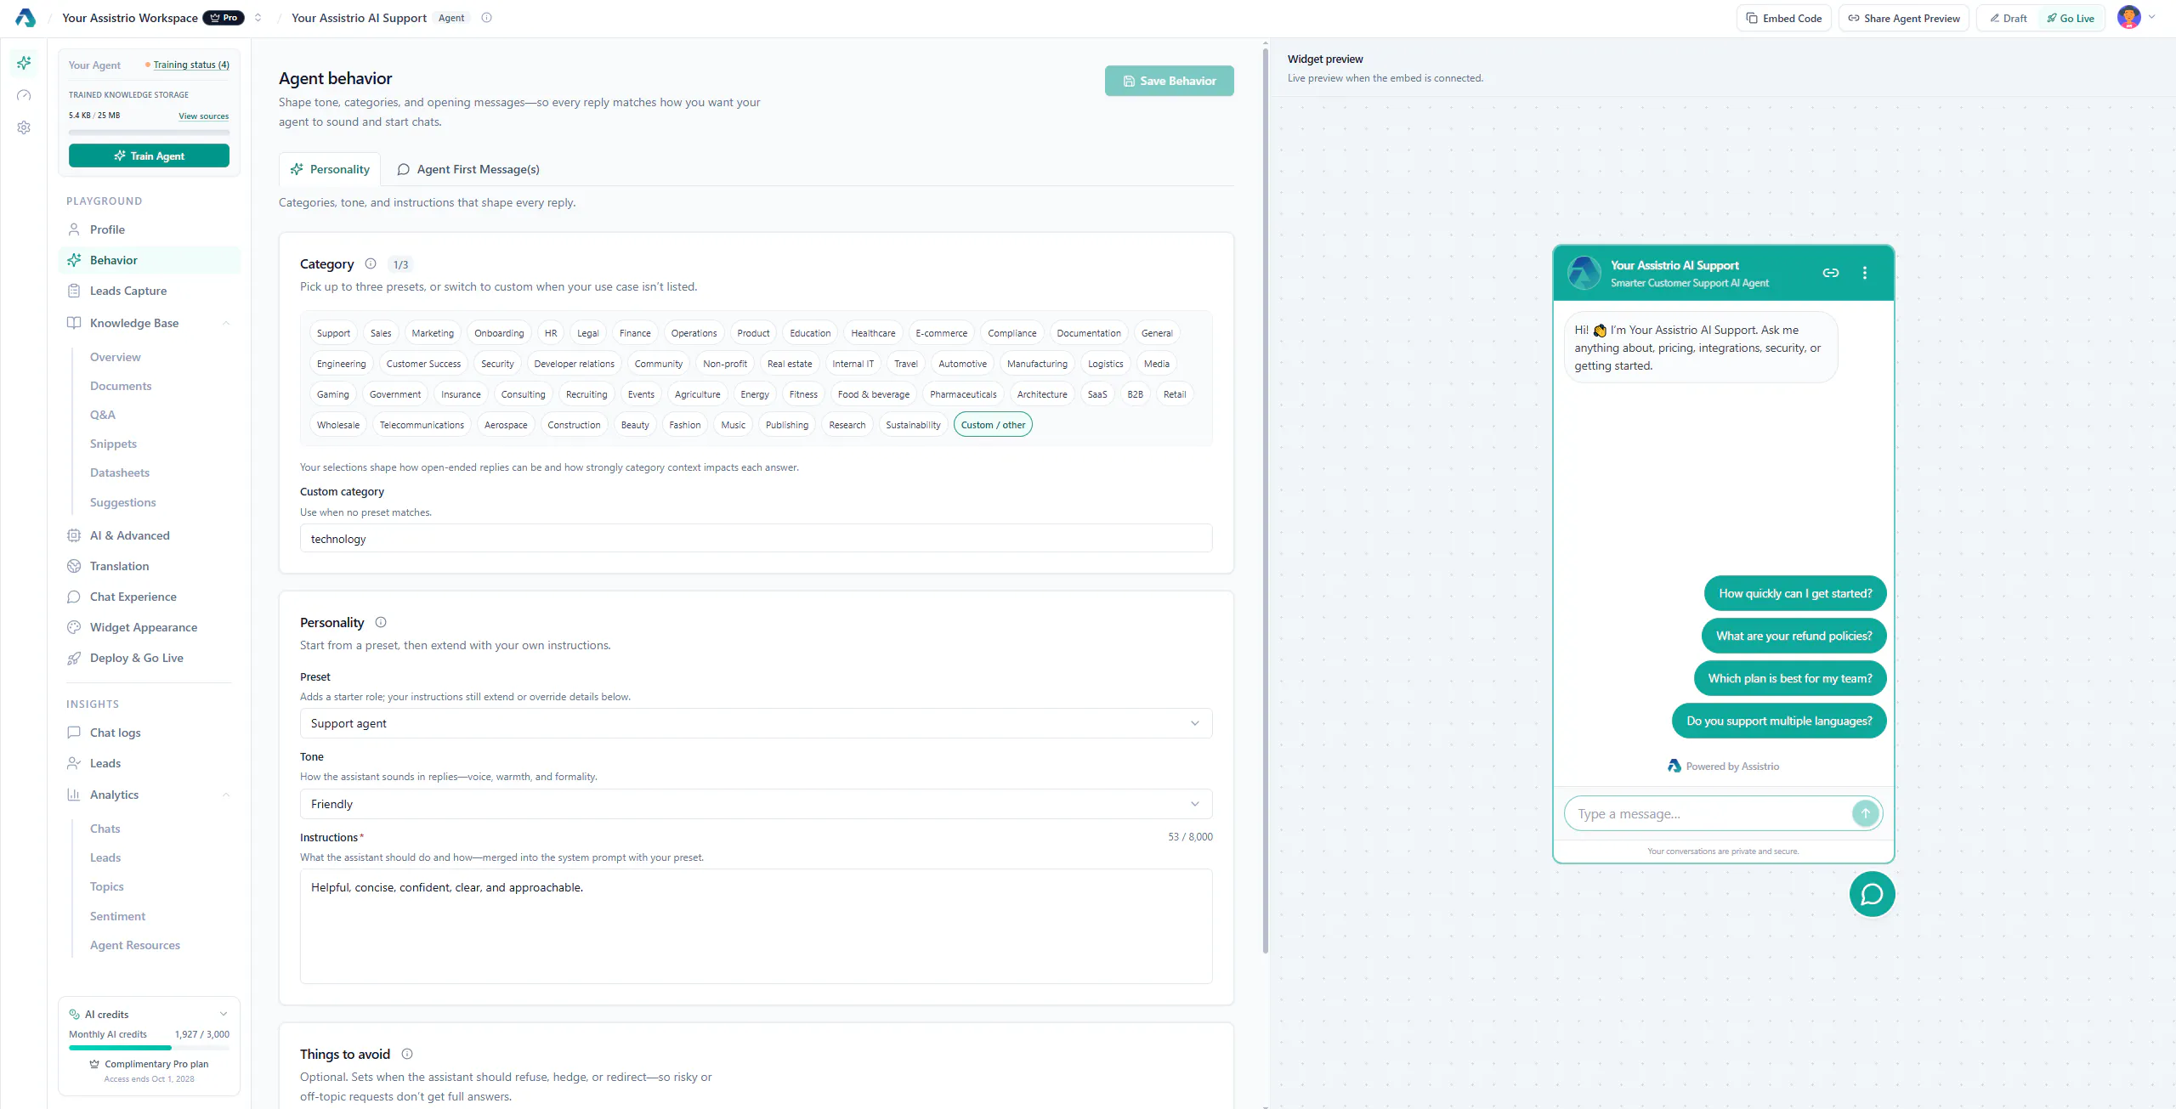
Task: Open the Preset dropdown showing Support agent
Action: click(x=756, y=723)
